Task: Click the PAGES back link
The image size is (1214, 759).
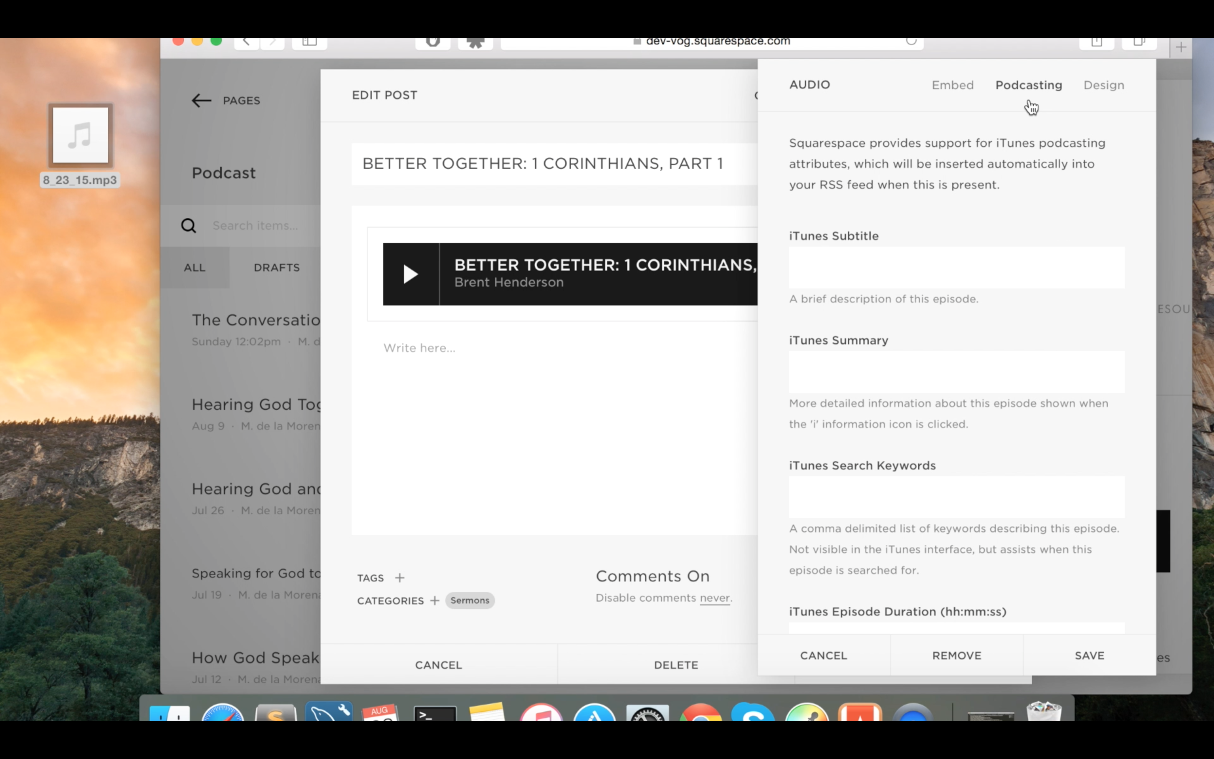Action: click(241, 101)
